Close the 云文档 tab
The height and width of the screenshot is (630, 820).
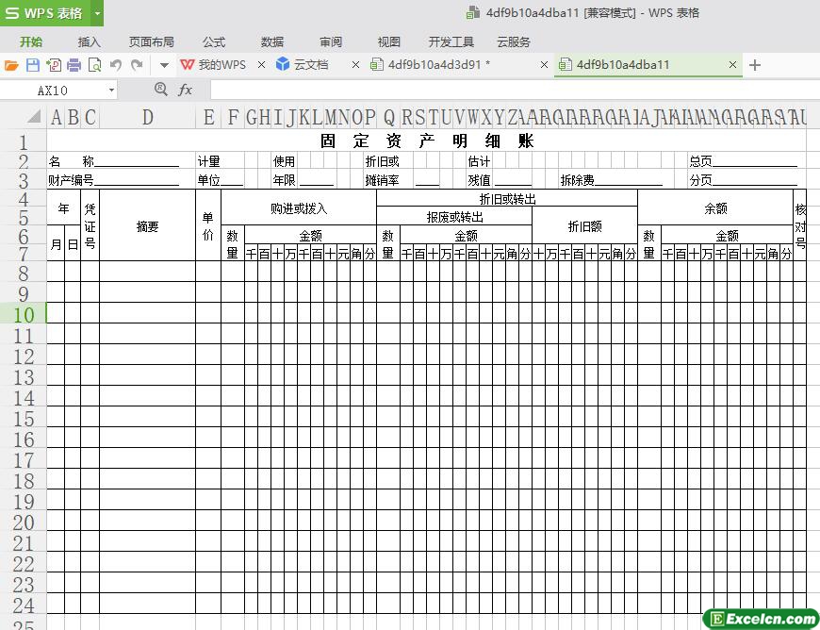point(355,65)
